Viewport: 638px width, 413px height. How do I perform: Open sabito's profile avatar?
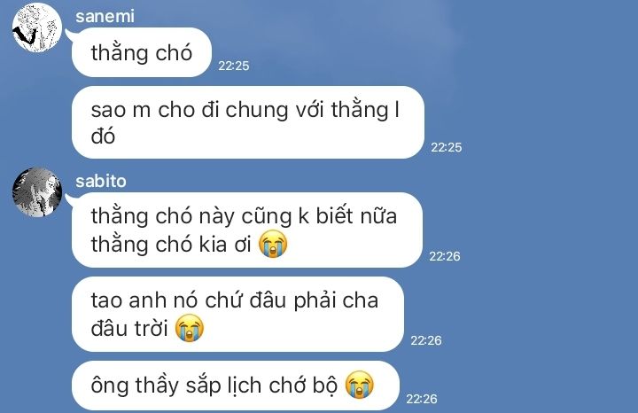coord(37,192)
